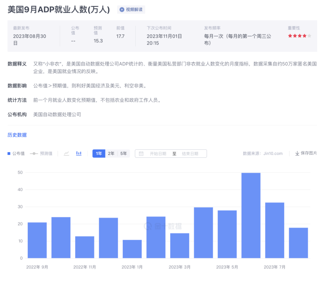Click the bar above 2023年 5月
Viewport: 327px width, 281px height.
tap(227, 234)
